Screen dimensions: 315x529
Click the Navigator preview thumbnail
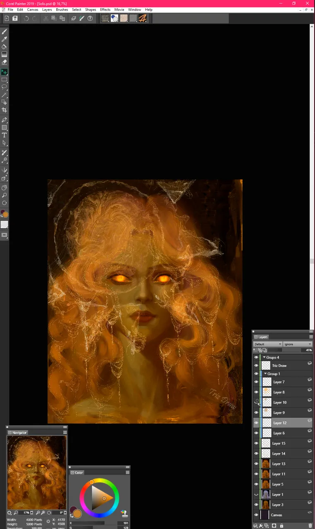[x=36, y=472]
